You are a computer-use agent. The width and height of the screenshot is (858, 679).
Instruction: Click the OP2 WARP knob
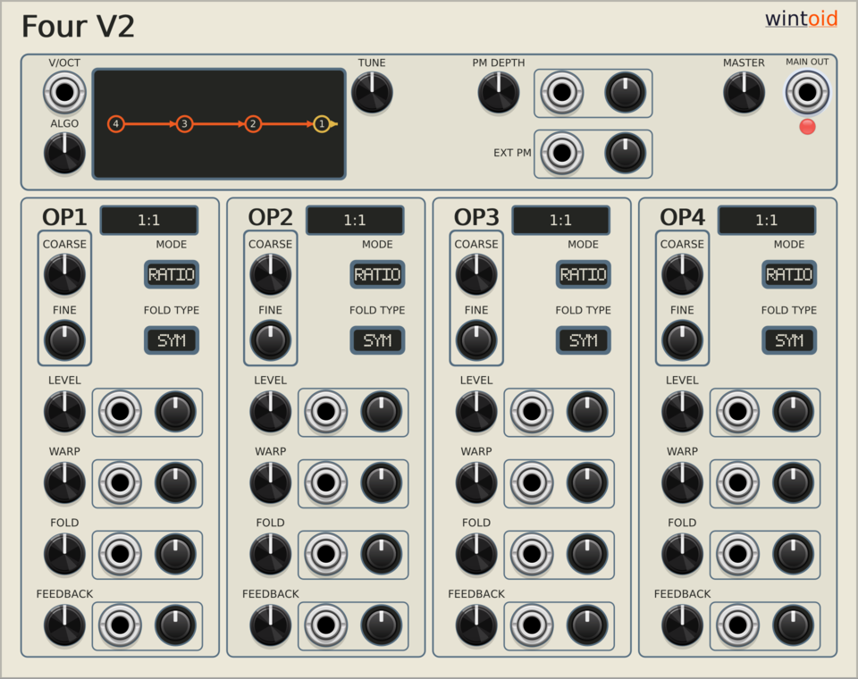coord(270,482)
